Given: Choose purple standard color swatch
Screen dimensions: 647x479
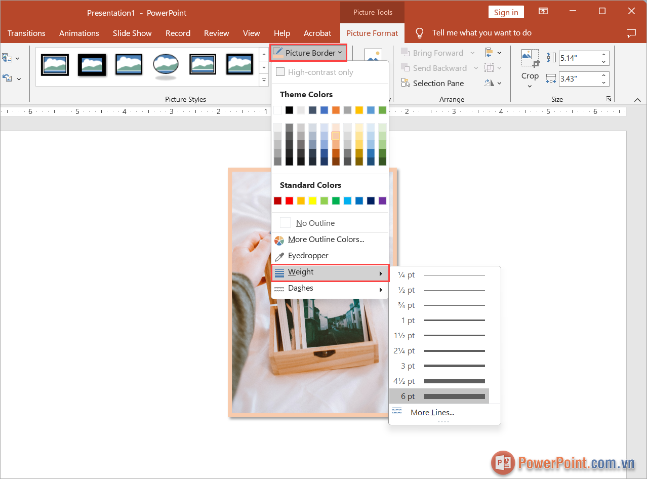Looking at the screenshot, I should [382, 201].
